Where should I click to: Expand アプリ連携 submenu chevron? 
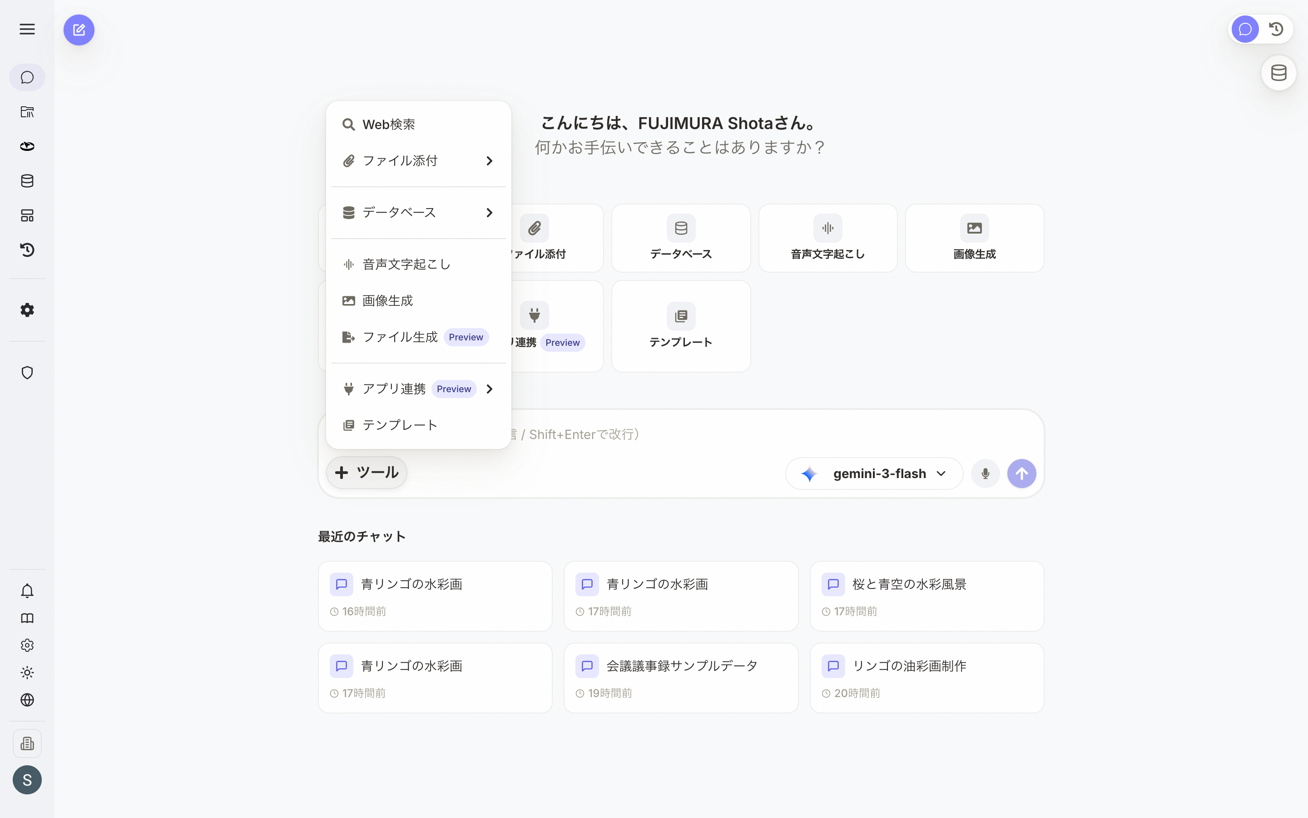489,389
